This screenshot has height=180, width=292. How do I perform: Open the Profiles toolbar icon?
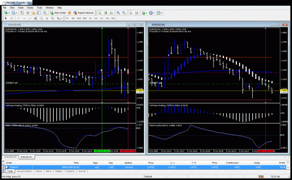tap(13, 13)
